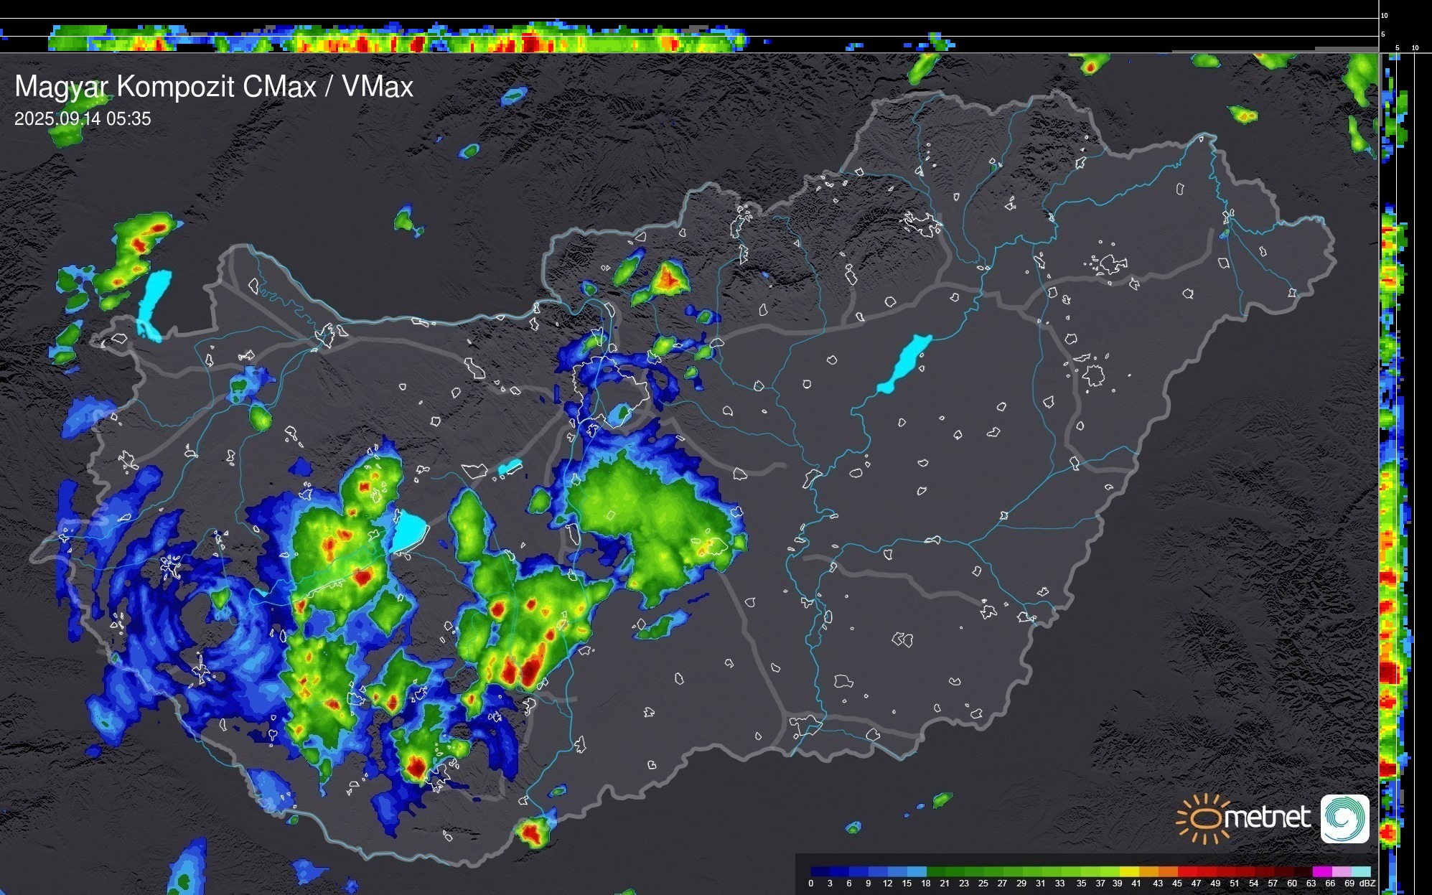
Task: Click the orange sun metnet logo icon
Action: pos(1205,818)
